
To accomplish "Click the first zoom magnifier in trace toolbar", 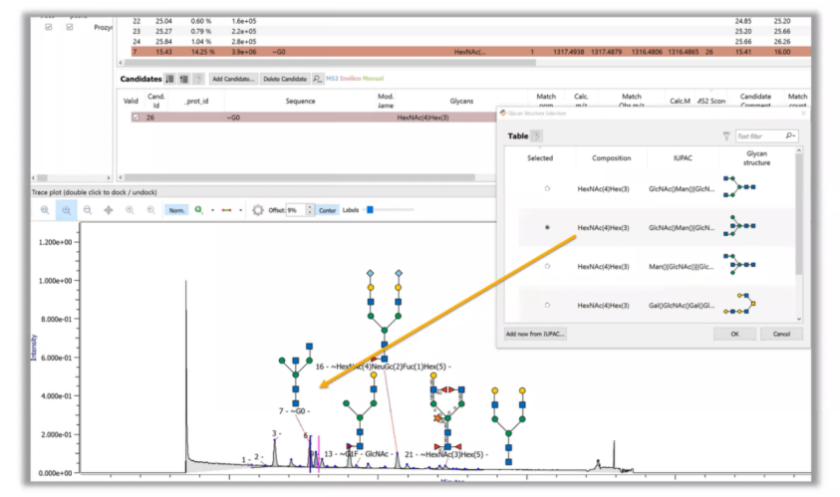I will [45, 210].
